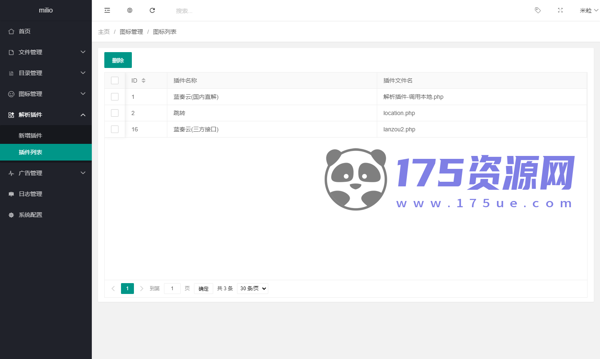Toggle the sidebar collapse icon
The image size is (600, 359).
107,10
